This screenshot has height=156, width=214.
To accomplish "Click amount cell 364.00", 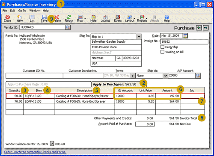I will point(168,101).
